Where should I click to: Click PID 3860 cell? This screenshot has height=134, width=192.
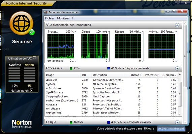coord(85,88)
